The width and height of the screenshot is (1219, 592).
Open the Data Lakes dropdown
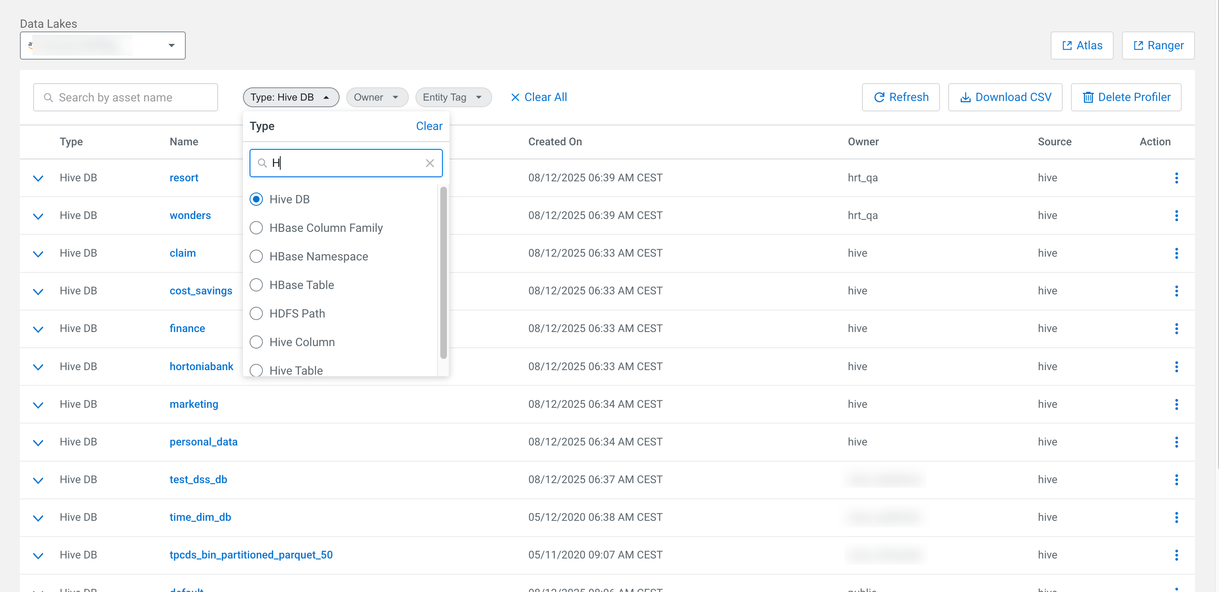[x=102, y=46]
